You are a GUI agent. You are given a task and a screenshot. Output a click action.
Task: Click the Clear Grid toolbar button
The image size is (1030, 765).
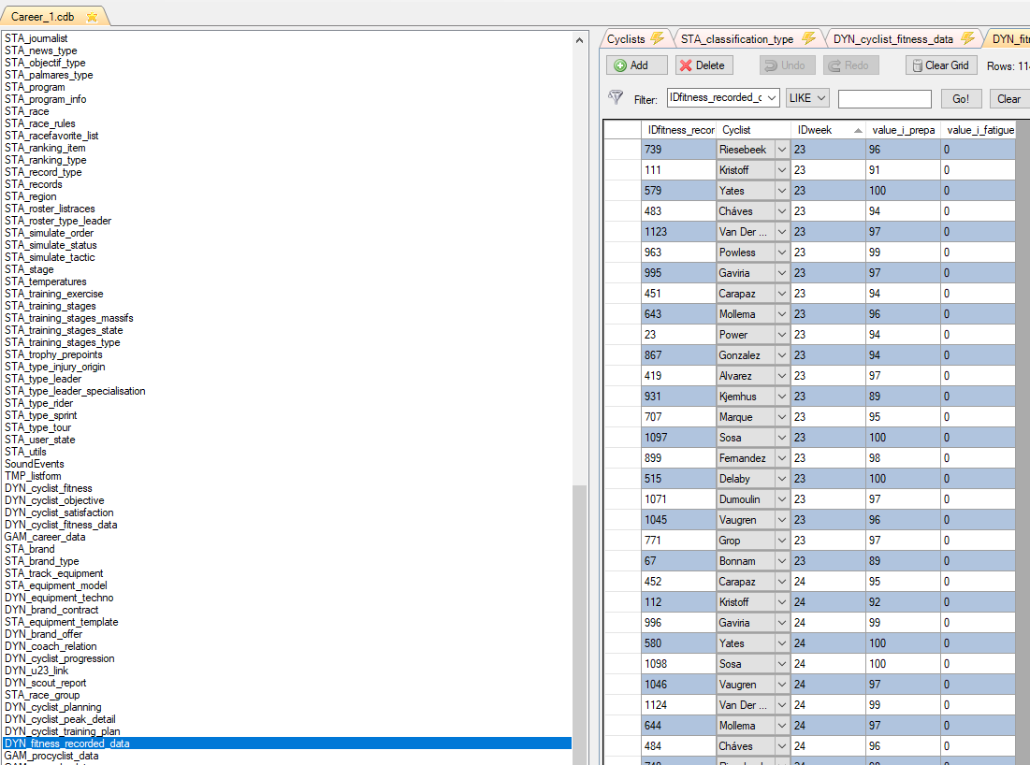[x=941, y=65]
